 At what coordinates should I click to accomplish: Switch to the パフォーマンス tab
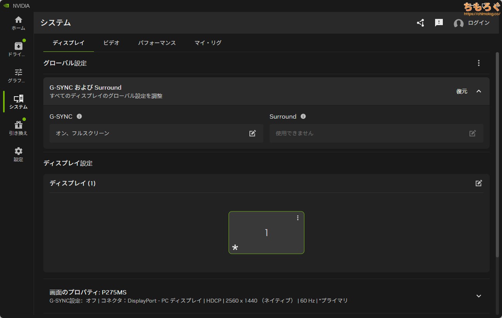tap(157, 43)
